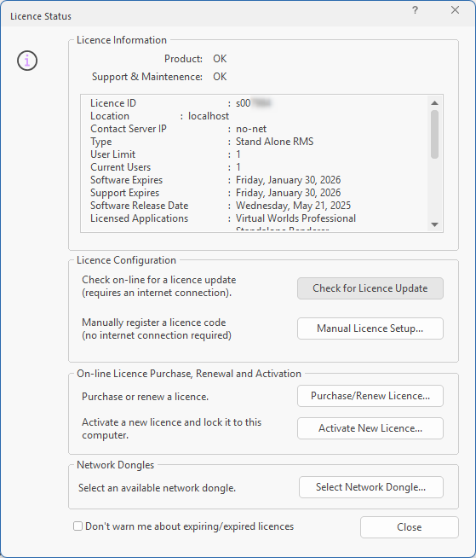
Task: Click the licence details scrollbar thumb
Action: tap(434, 134)
